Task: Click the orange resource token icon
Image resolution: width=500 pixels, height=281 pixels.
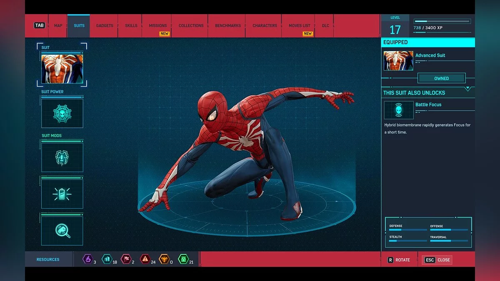Action: click(164, 259)
